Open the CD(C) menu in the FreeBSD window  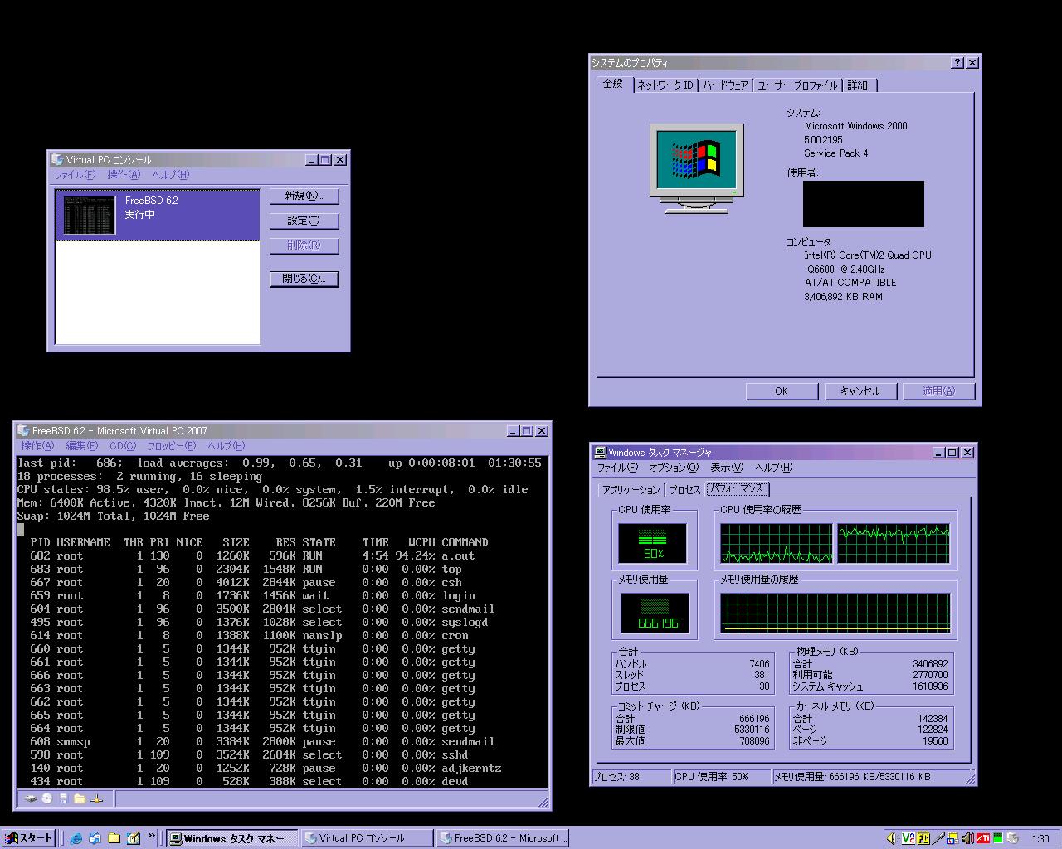[123, 445]
